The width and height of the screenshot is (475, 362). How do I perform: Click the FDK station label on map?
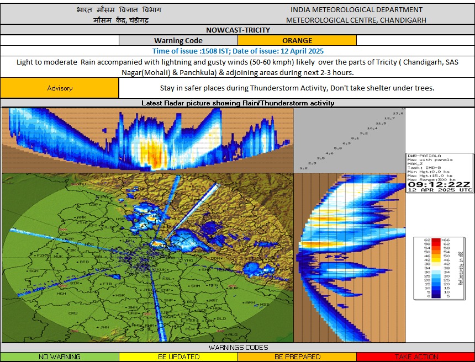(72, 251)
